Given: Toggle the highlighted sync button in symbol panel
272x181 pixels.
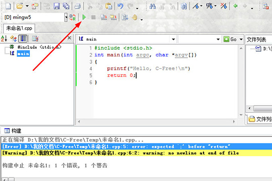Looking at the screenshot, I should [23, 38].
